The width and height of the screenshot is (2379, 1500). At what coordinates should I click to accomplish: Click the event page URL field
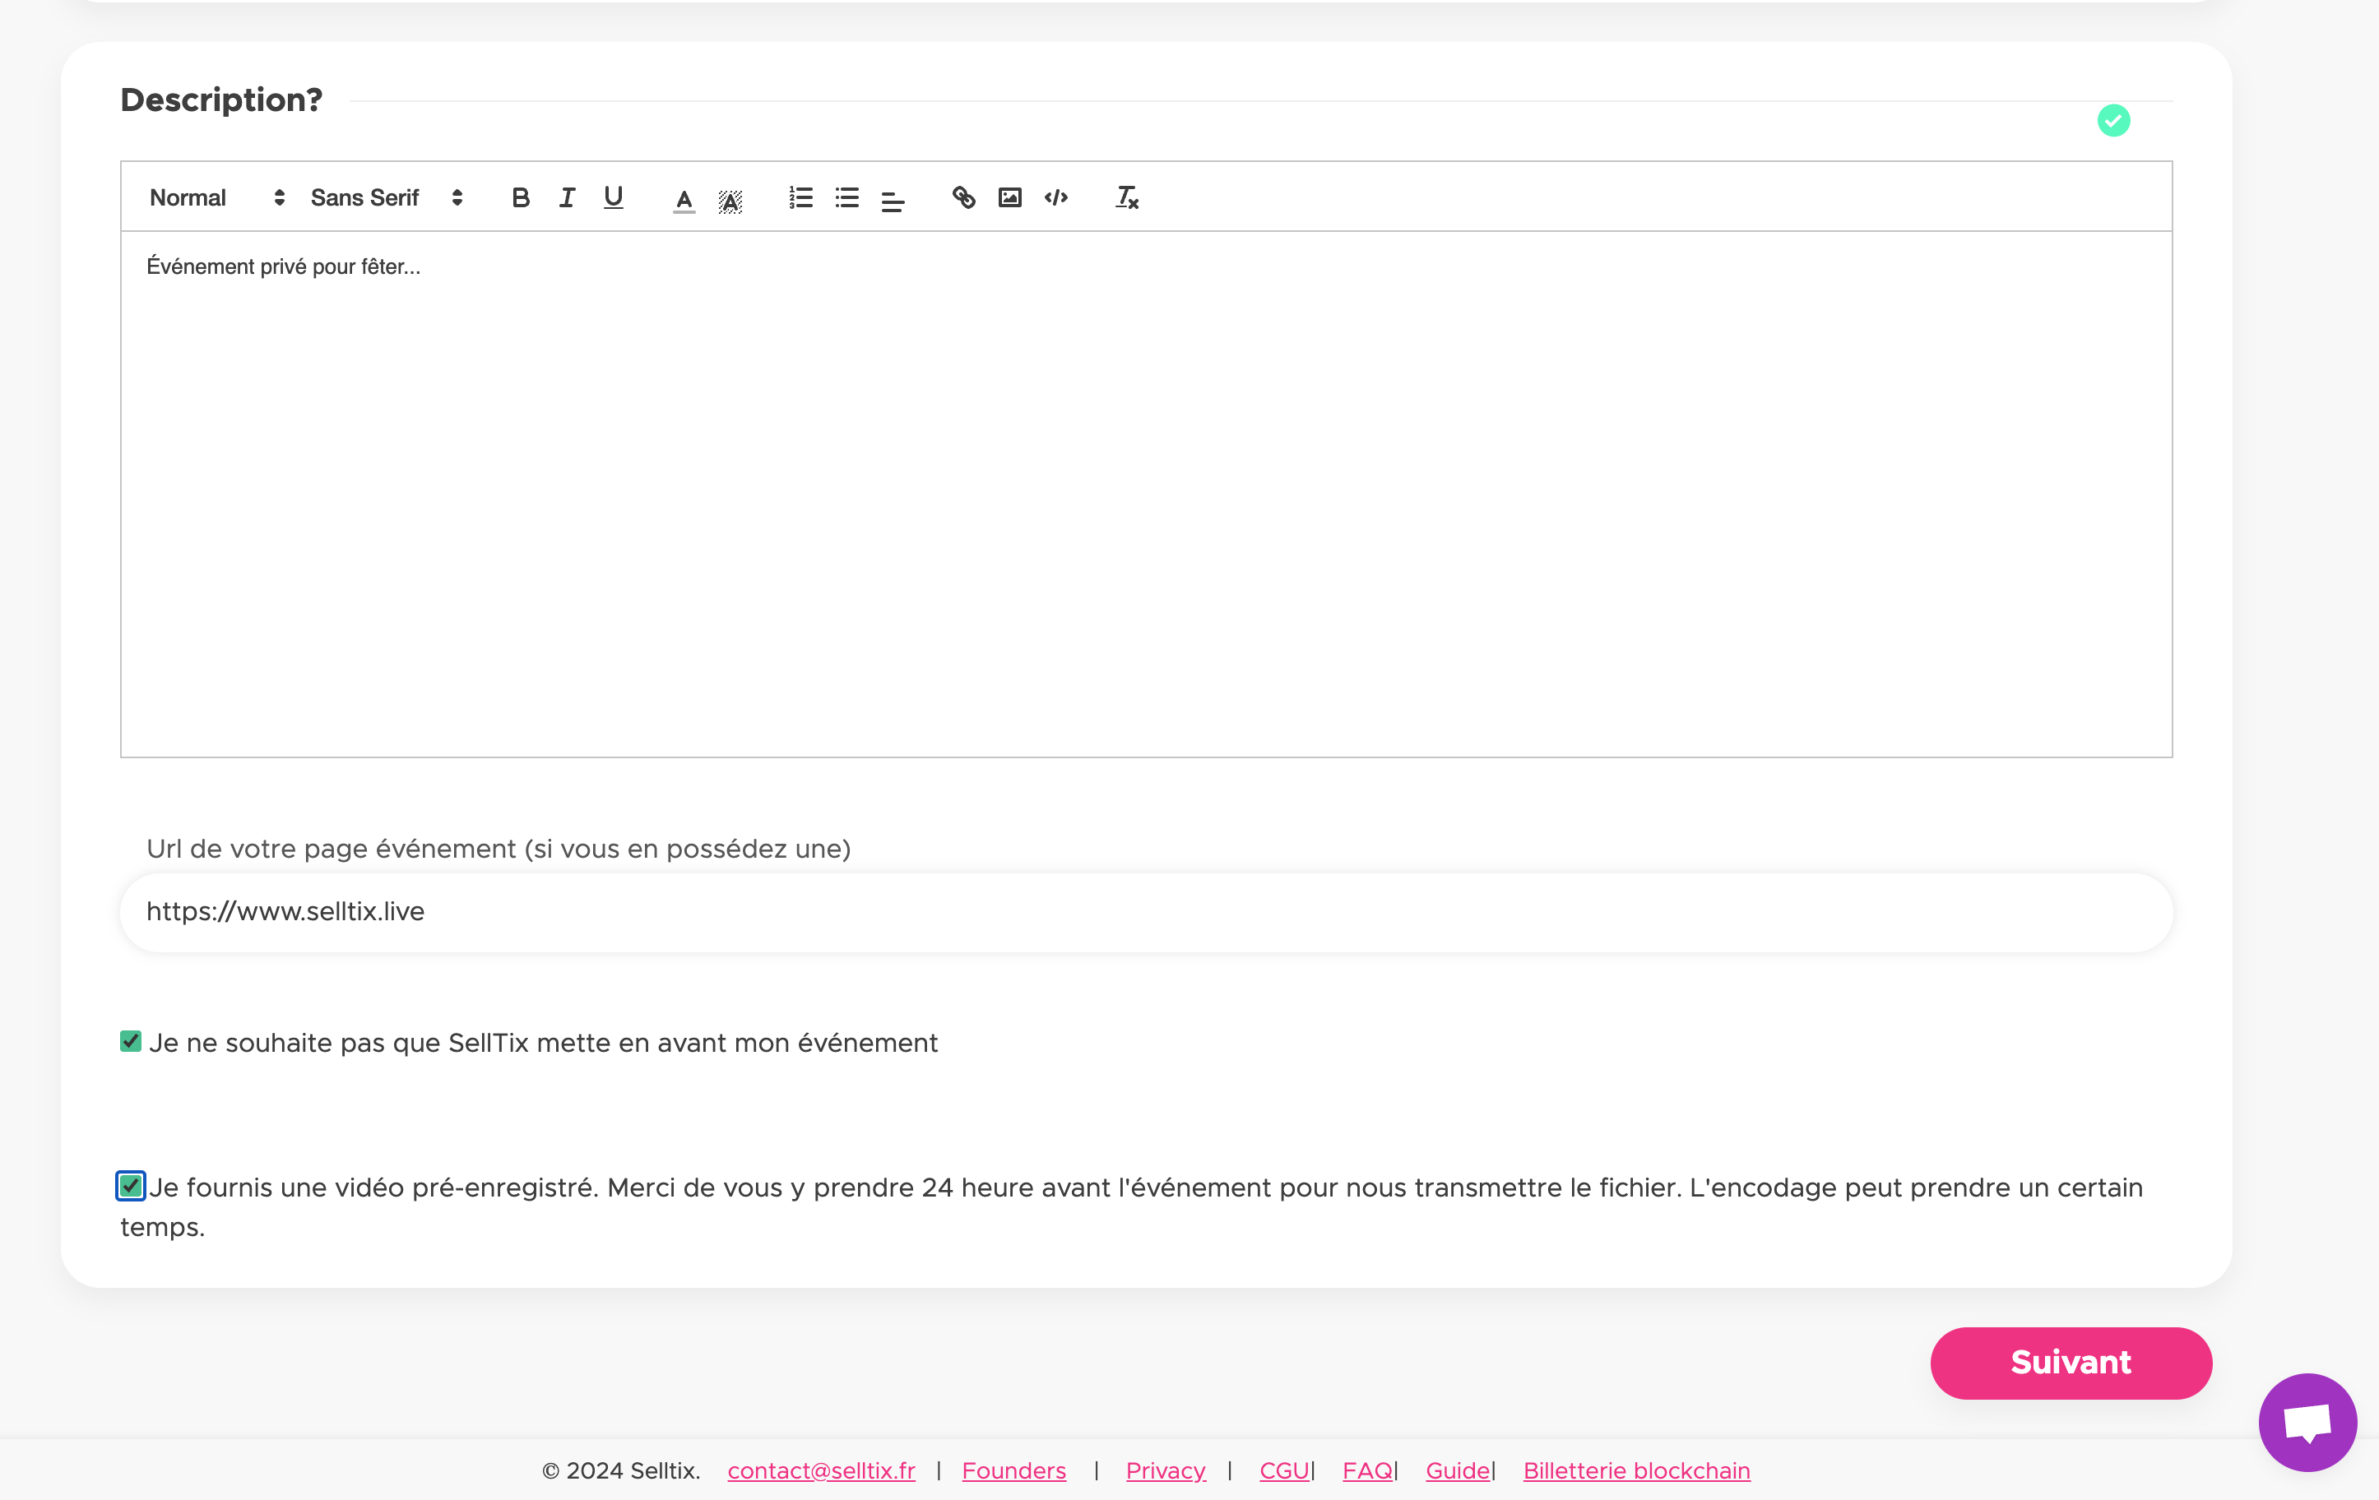point(1146,911)
